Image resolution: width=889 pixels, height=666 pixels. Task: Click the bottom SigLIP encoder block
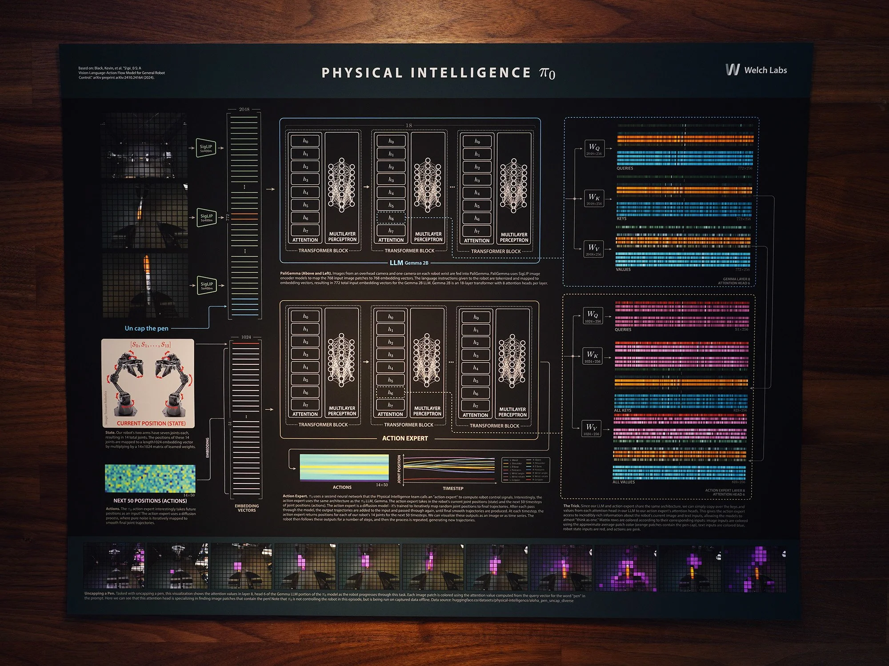click(x=206, y=285)
